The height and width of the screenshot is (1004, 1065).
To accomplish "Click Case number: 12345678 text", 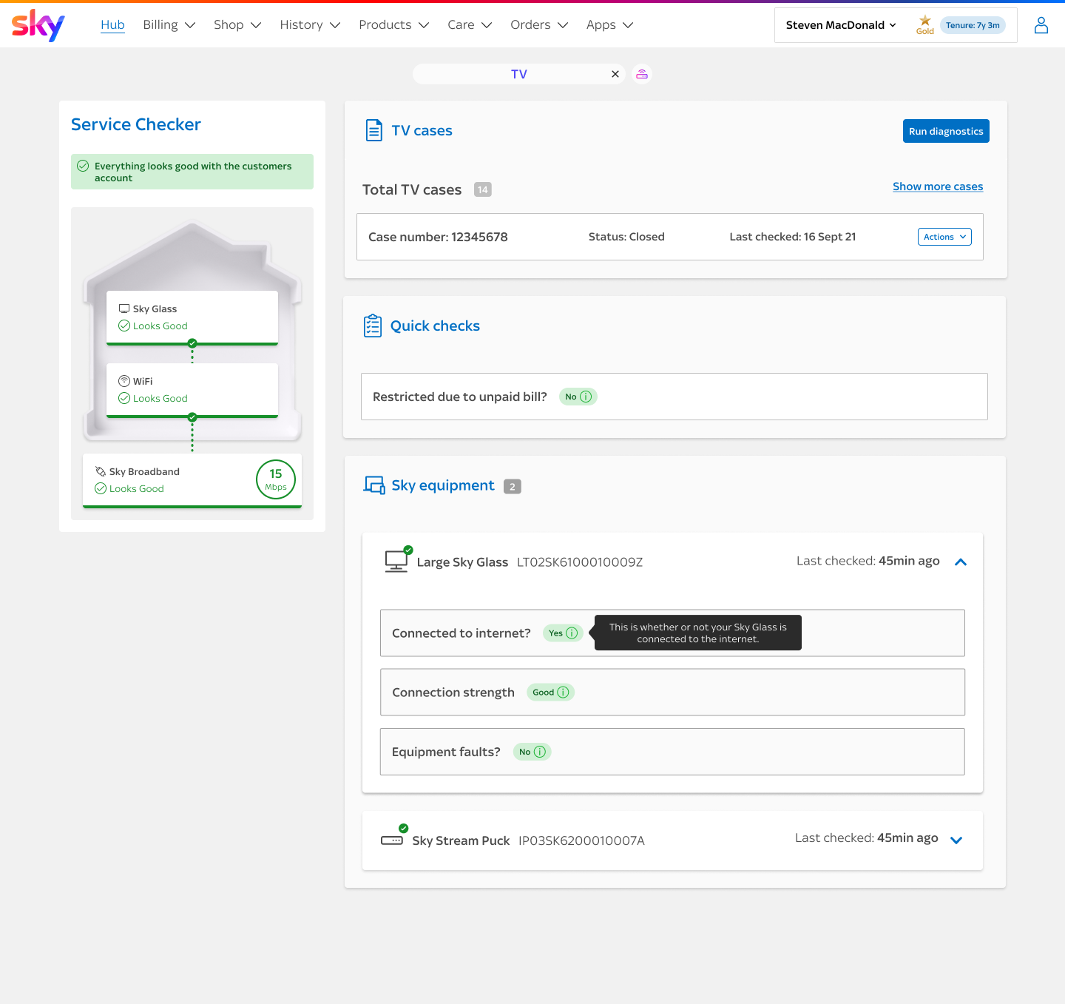I will [438, 237].
